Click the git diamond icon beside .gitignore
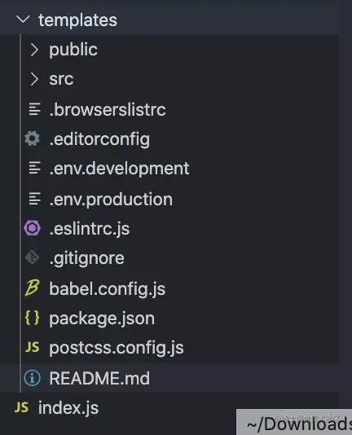352x435 pixels. 33,257
